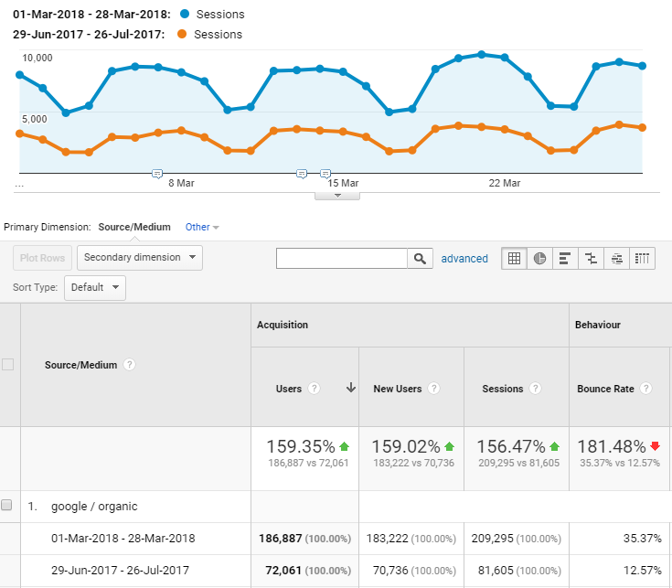Toggle the select-all checkbox in table header
Viewport: 672px width, 588px height.
8,365
